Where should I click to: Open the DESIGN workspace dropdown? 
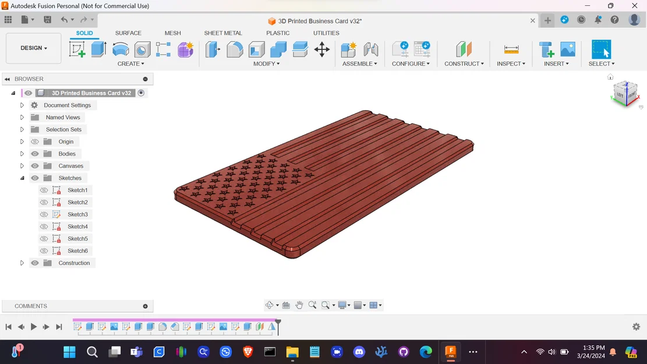tap(34, 48)
